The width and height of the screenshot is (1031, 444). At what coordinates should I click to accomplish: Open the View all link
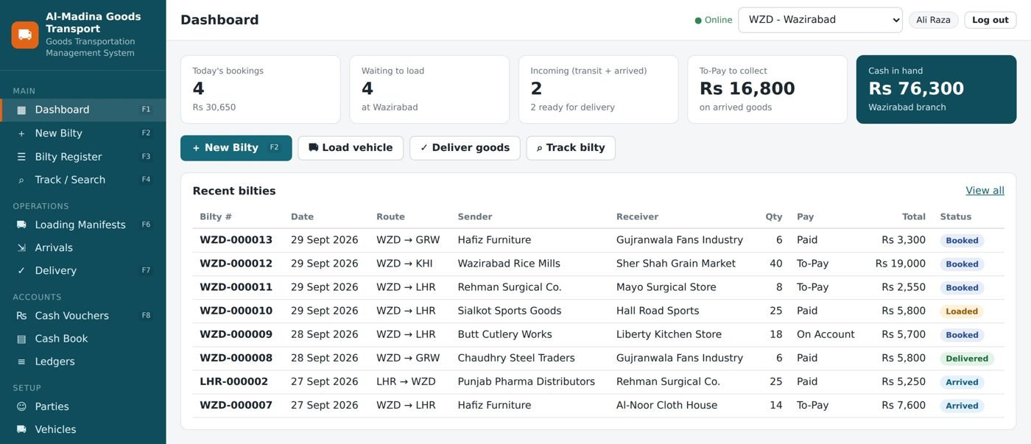(985, 191)
